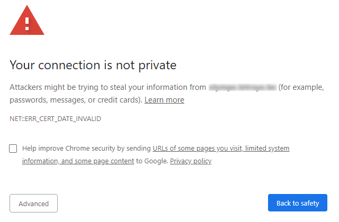Screen dimensions: 339x222
Task: Click the words 'to Google.' after the link
Action: [152, 161]
